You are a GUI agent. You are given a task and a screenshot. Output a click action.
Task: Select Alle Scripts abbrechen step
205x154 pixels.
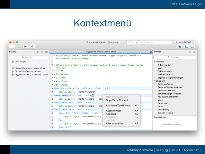[x=168, y=97]
